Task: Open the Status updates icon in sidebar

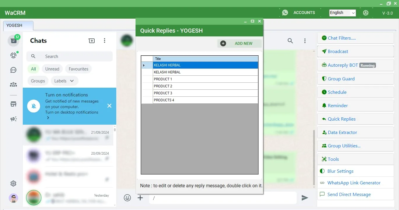Action: [x=13, y=55]
